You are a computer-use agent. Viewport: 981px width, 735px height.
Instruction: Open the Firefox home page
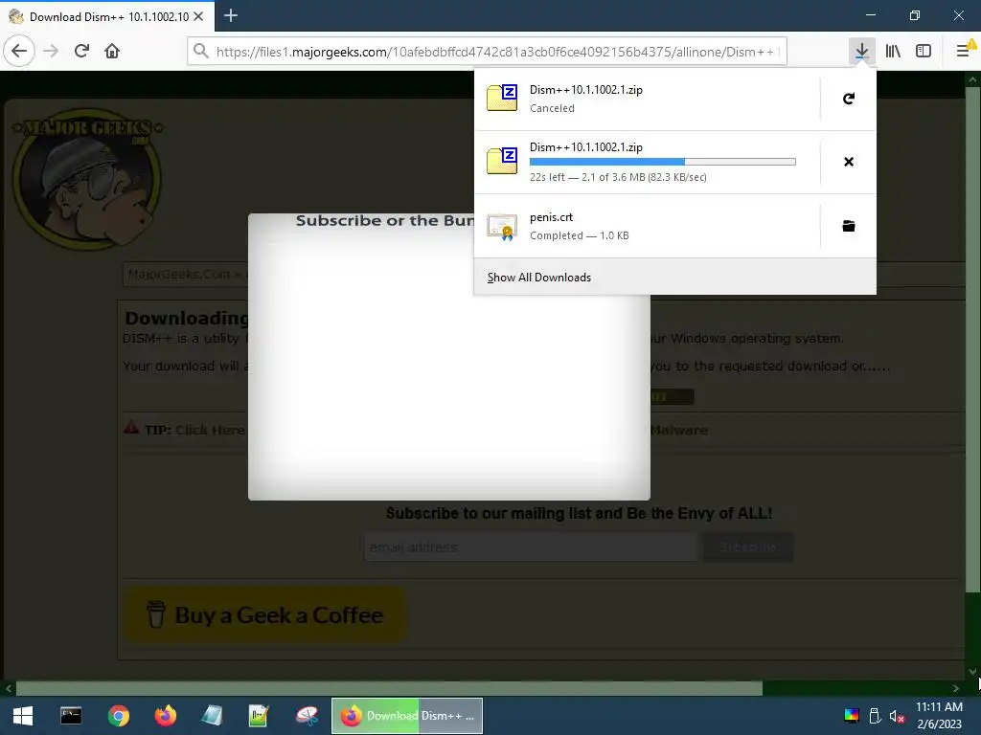[112, 51]
